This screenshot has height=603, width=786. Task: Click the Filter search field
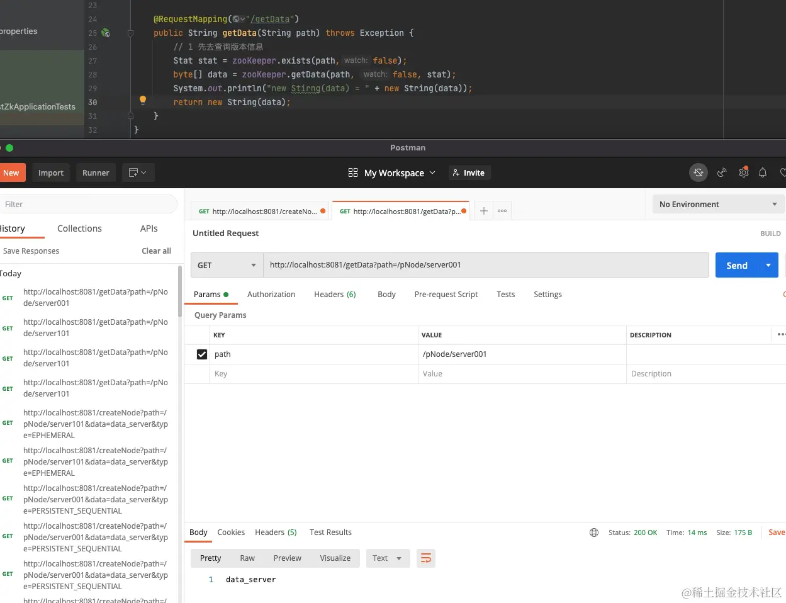[88, 204]
